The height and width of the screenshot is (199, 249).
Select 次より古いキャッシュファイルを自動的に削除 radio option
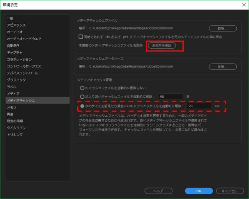[82, 97]
